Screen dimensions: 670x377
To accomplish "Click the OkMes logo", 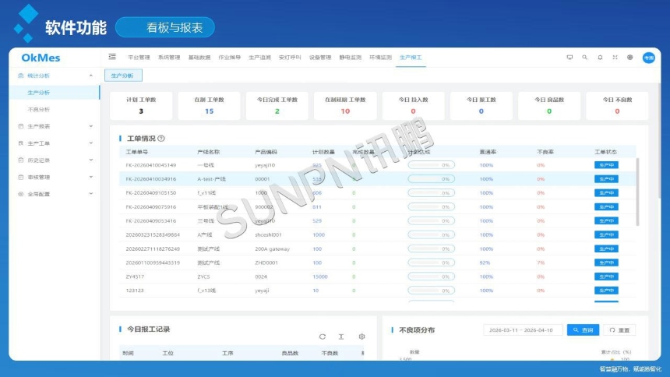I will (41, 58).
